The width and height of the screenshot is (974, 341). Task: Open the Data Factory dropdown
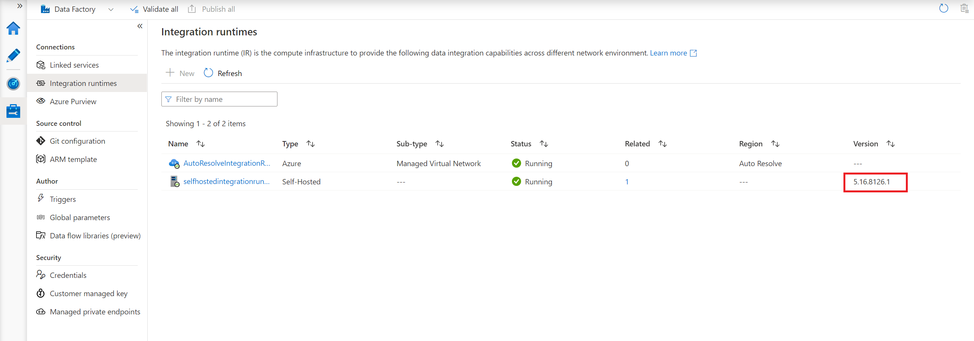point(111,10)
